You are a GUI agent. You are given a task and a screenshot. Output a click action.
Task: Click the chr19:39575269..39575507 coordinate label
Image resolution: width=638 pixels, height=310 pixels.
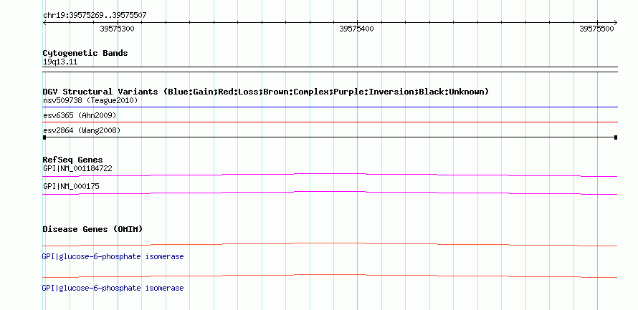click(x=95, y=16)
